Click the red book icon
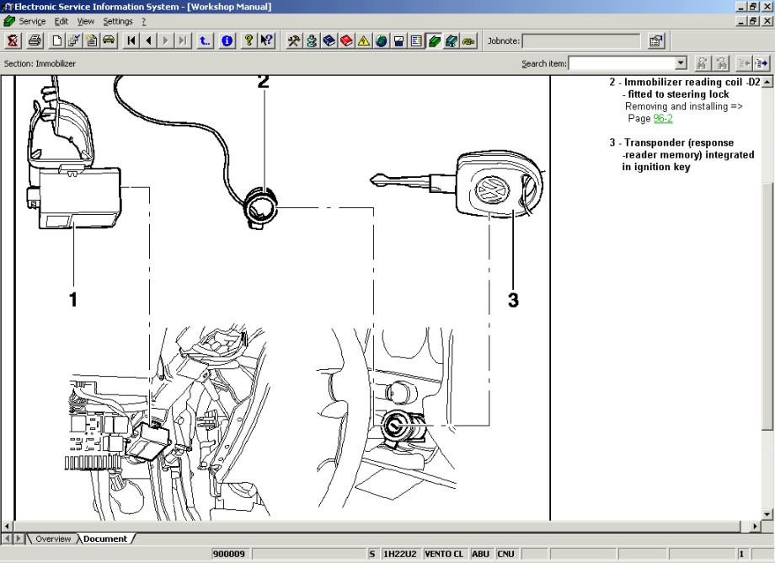 [x=345, y=40]
